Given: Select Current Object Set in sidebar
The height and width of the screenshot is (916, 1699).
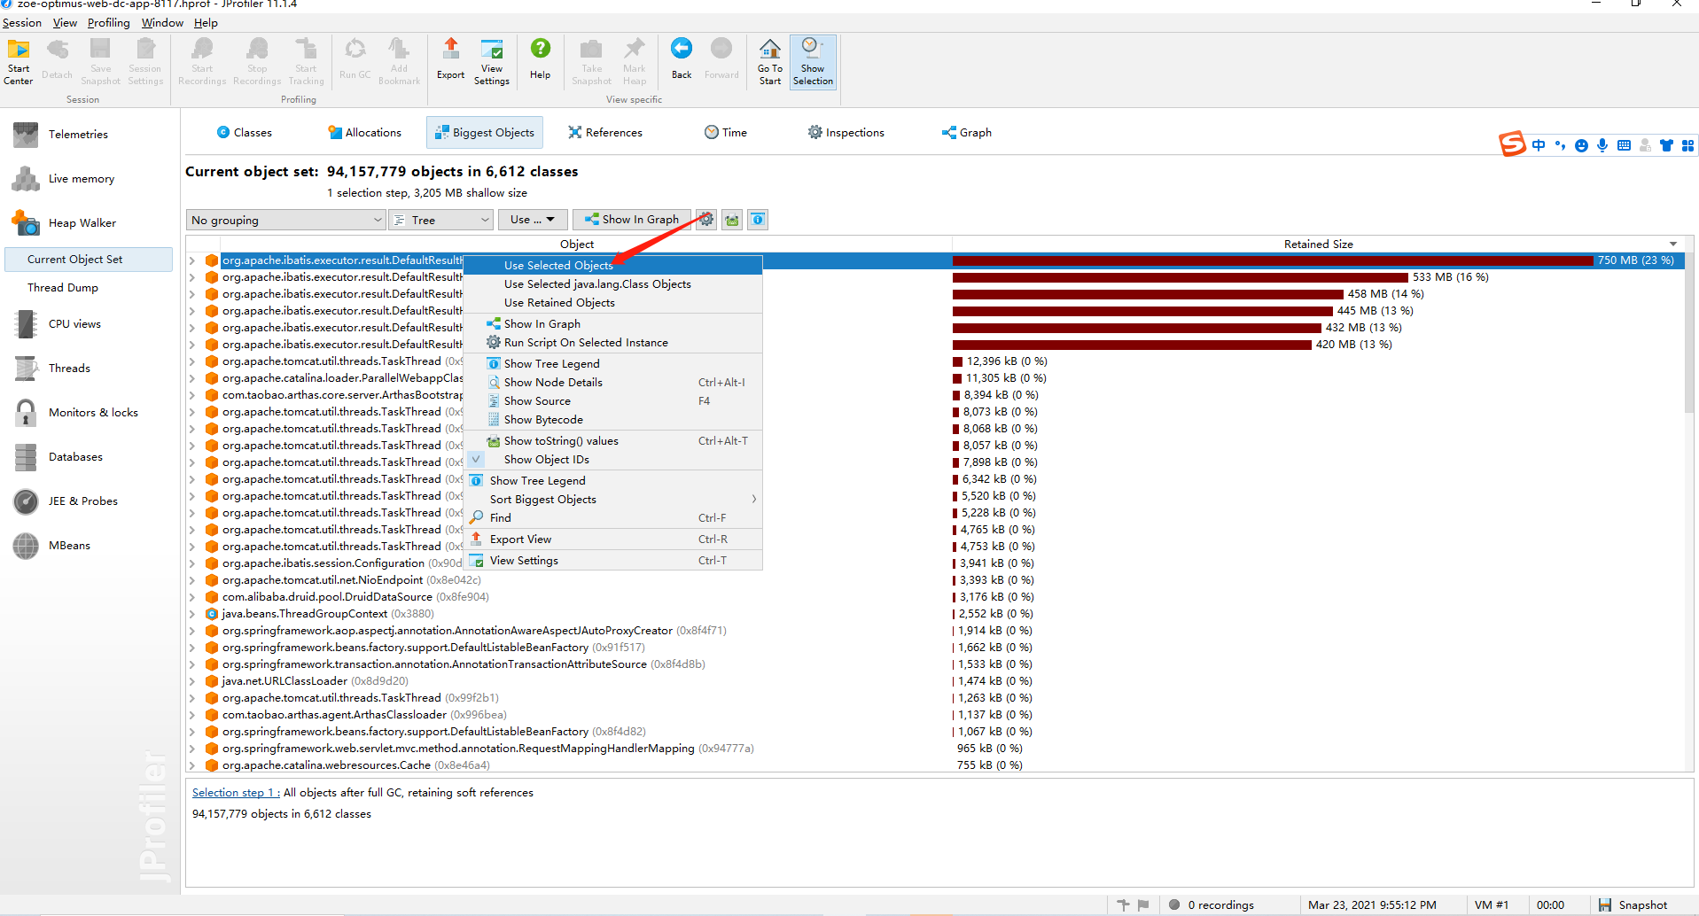Looking at the screenshot, I should pyautogui.click(x=89, y=260).
